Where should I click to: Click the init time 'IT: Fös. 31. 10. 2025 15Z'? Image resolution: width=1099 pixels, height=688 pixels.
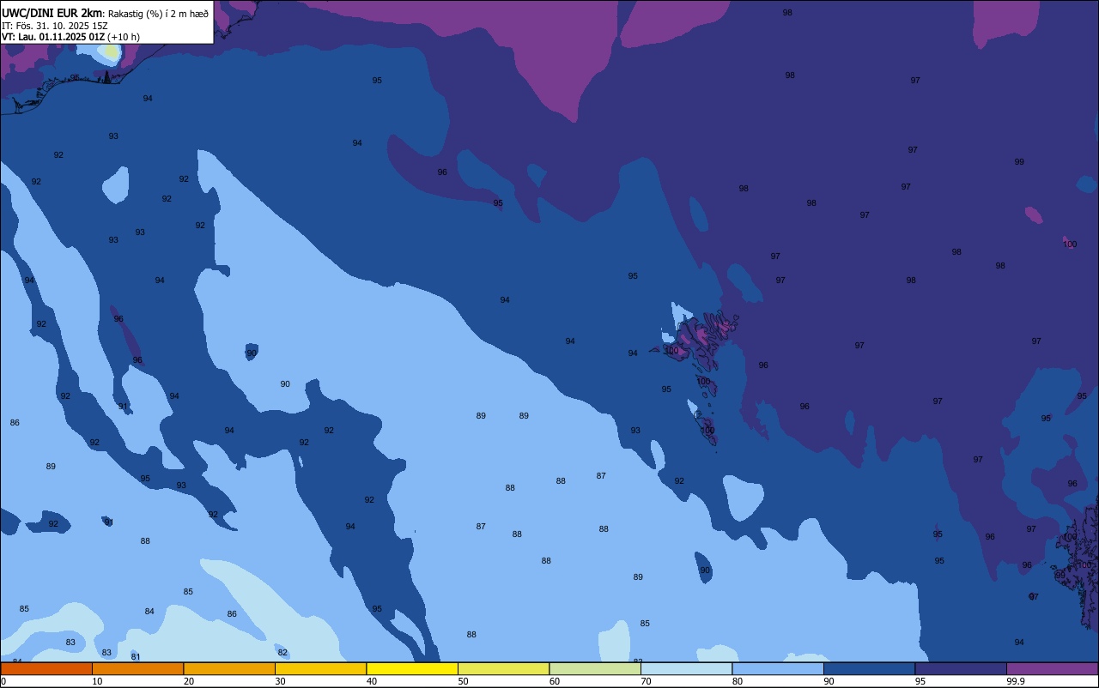[54, 26]
